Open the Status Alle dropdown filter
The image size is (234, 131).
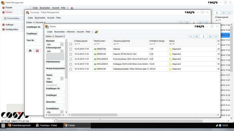(62, 78)
